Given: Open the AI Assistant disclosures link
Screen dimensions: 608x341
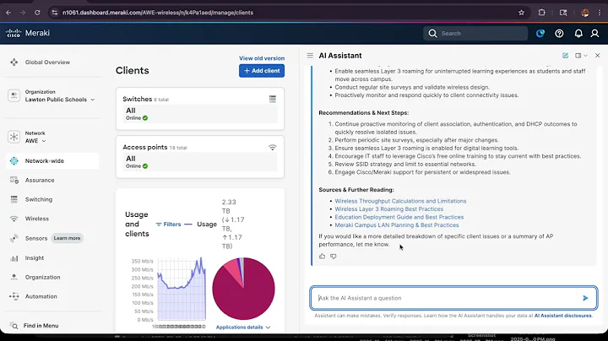Looking at the screenshot, I should pyautogui.click(x=563, y=316).
